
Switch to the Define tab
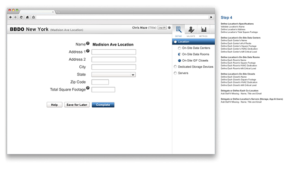coord(179,31)
